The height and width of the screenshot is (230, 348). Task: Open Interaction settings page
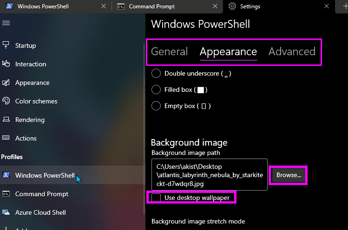72,64
